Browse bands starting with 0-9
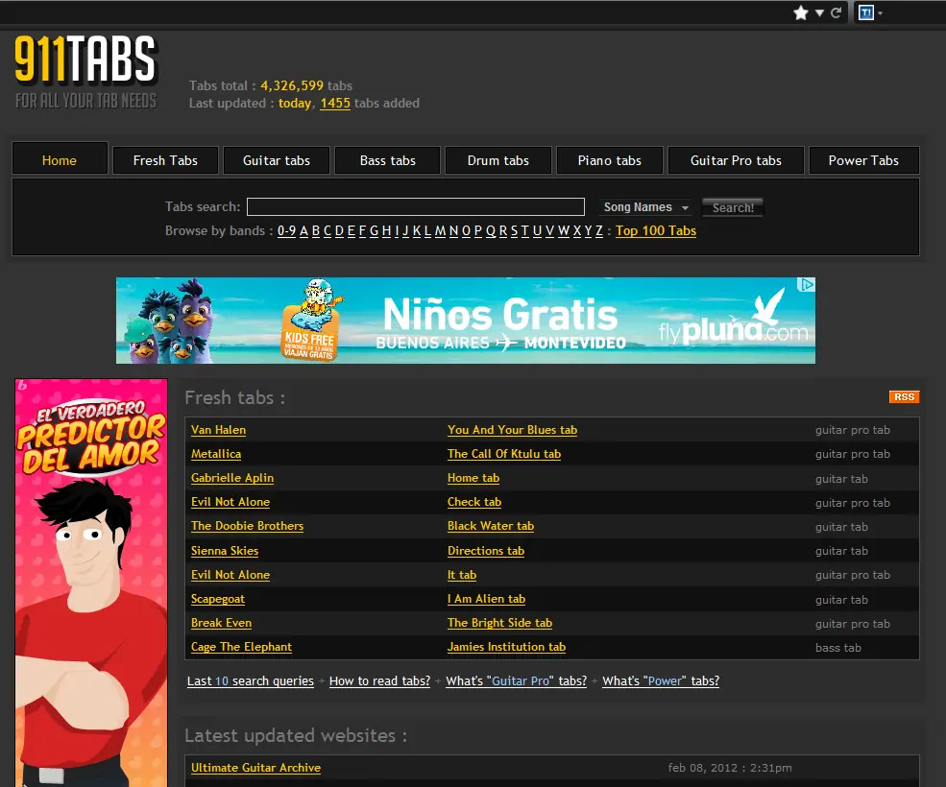The height and width of the screenshot is (787, 946). [x=286, y=231]
